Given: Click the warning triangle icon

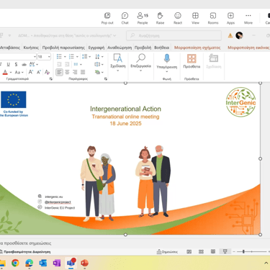Looking at the screenshot, I should tap(230, 35).
